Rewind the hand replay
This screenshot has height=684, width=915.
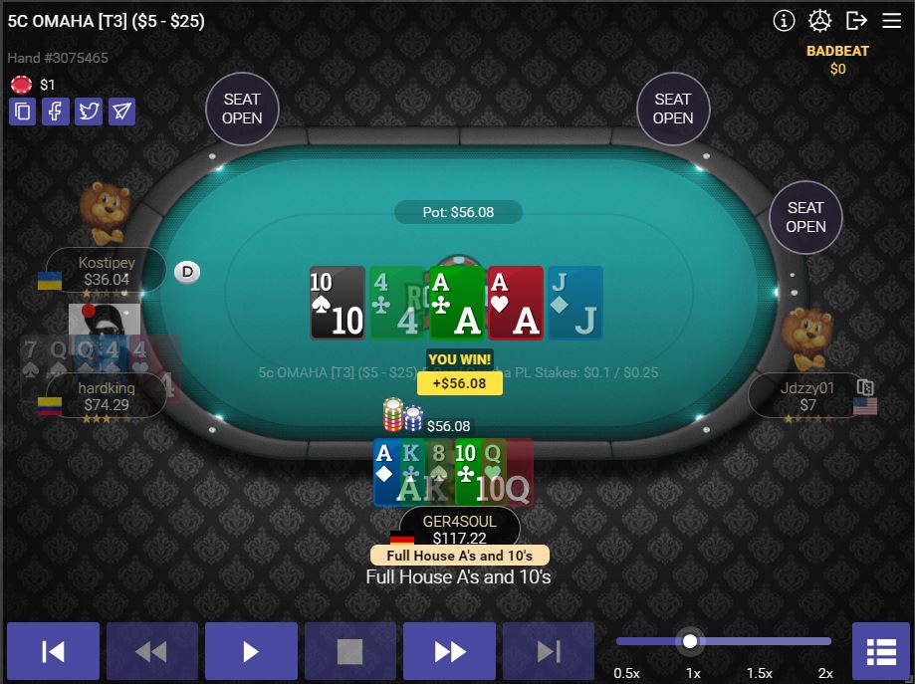(151, 651)
